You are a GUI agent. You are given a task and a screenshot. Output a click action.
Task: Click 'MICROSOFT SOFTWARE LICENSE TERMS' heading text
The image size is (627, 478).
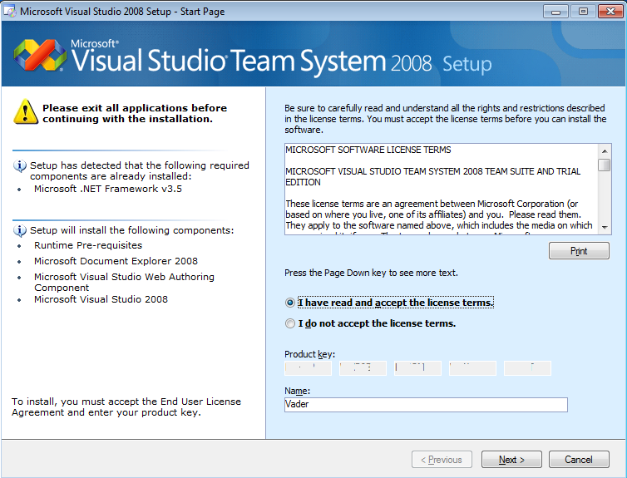[x=368, y=150]
